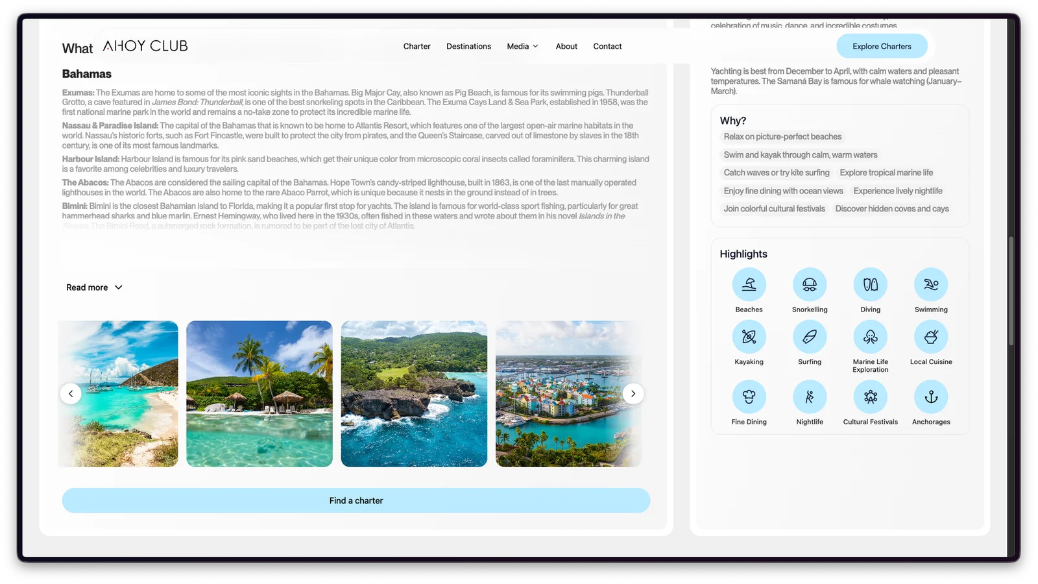Select 'Enjoy fine dining with ocean views' tag
This screenshot has height=584, width=1038.
tap(784, 191)
